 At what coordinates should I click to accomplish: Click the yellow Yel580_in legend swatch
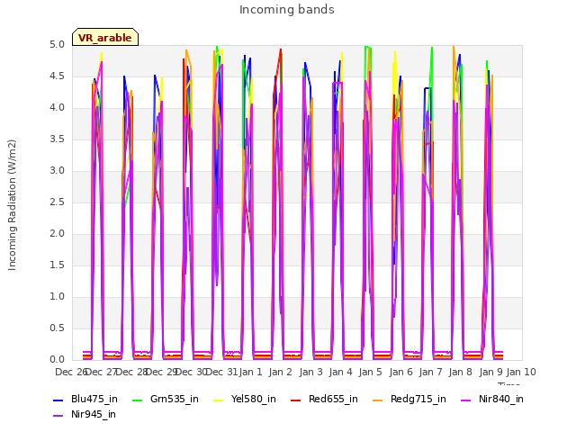coord(218,400)
